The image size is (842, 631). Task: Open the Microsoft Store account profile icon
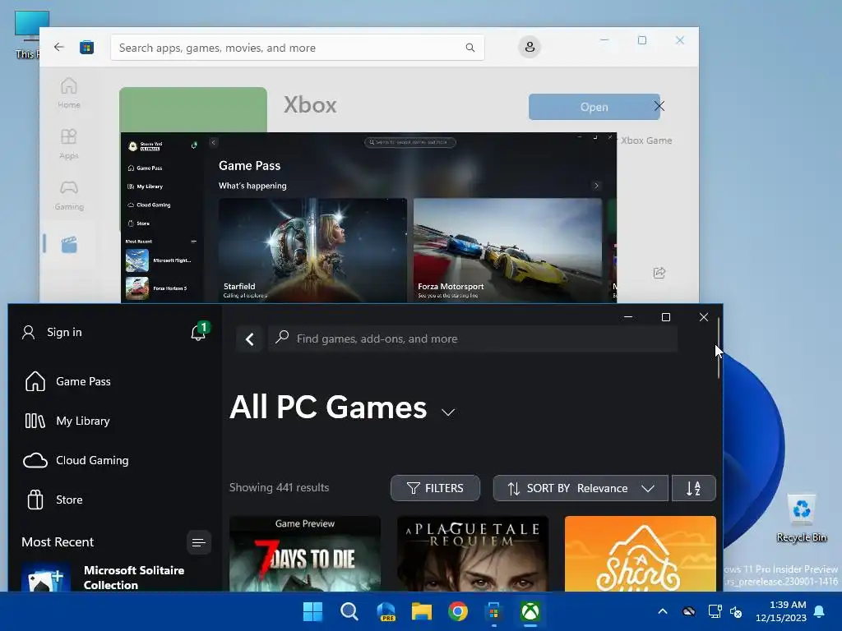(530, 47)
